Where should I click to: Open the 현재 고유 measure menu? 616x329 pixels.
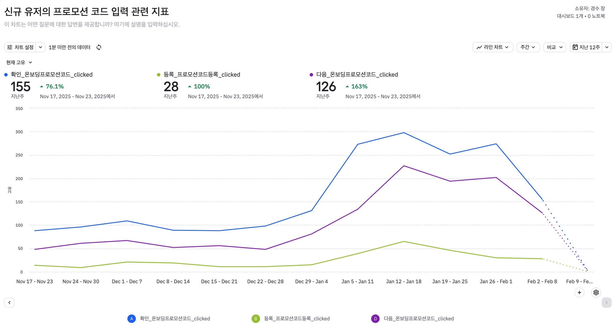click(19, 63)
